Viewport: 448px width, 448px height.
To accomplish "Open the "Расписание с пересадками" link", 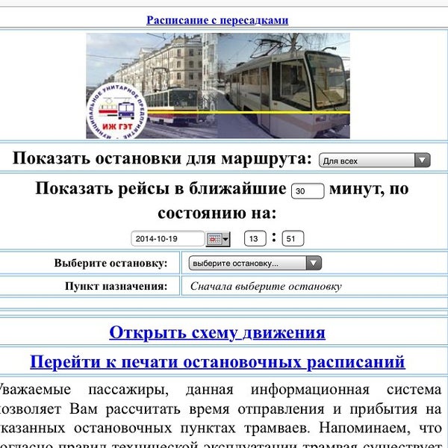I will [x=217, y=20].
